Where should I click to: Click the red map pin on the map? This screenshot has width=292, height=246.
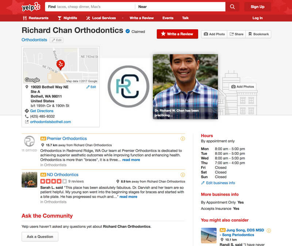pyautogui.click(x=61, y=65)
